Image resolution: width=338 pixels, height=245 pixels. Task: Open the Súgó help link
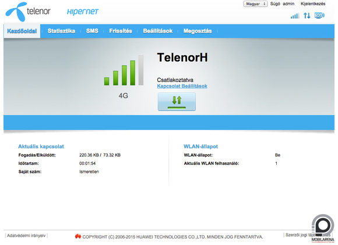(x=275, y=3)
